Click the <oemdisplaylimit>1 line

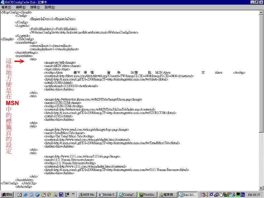point(54,49)
